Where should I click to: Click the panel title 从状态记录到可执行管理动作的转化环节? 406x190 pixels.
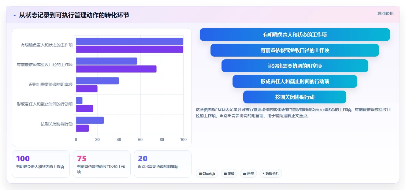pyautogui.click(x=74, y=15)
